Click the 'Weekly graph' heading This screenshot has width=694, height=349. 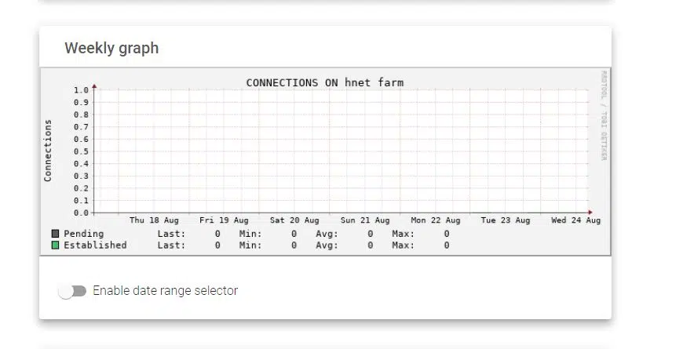point(111,48)
